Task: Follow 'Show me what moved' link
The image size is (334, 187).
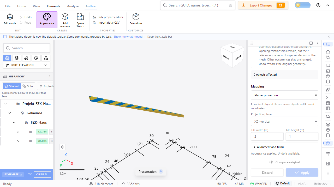Action: [128, 37]
